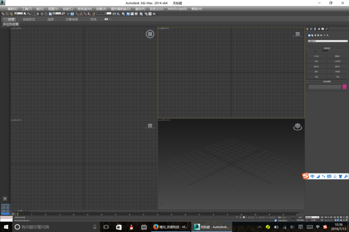
Task: Select the Lights category icon
Action: (315, 35)
